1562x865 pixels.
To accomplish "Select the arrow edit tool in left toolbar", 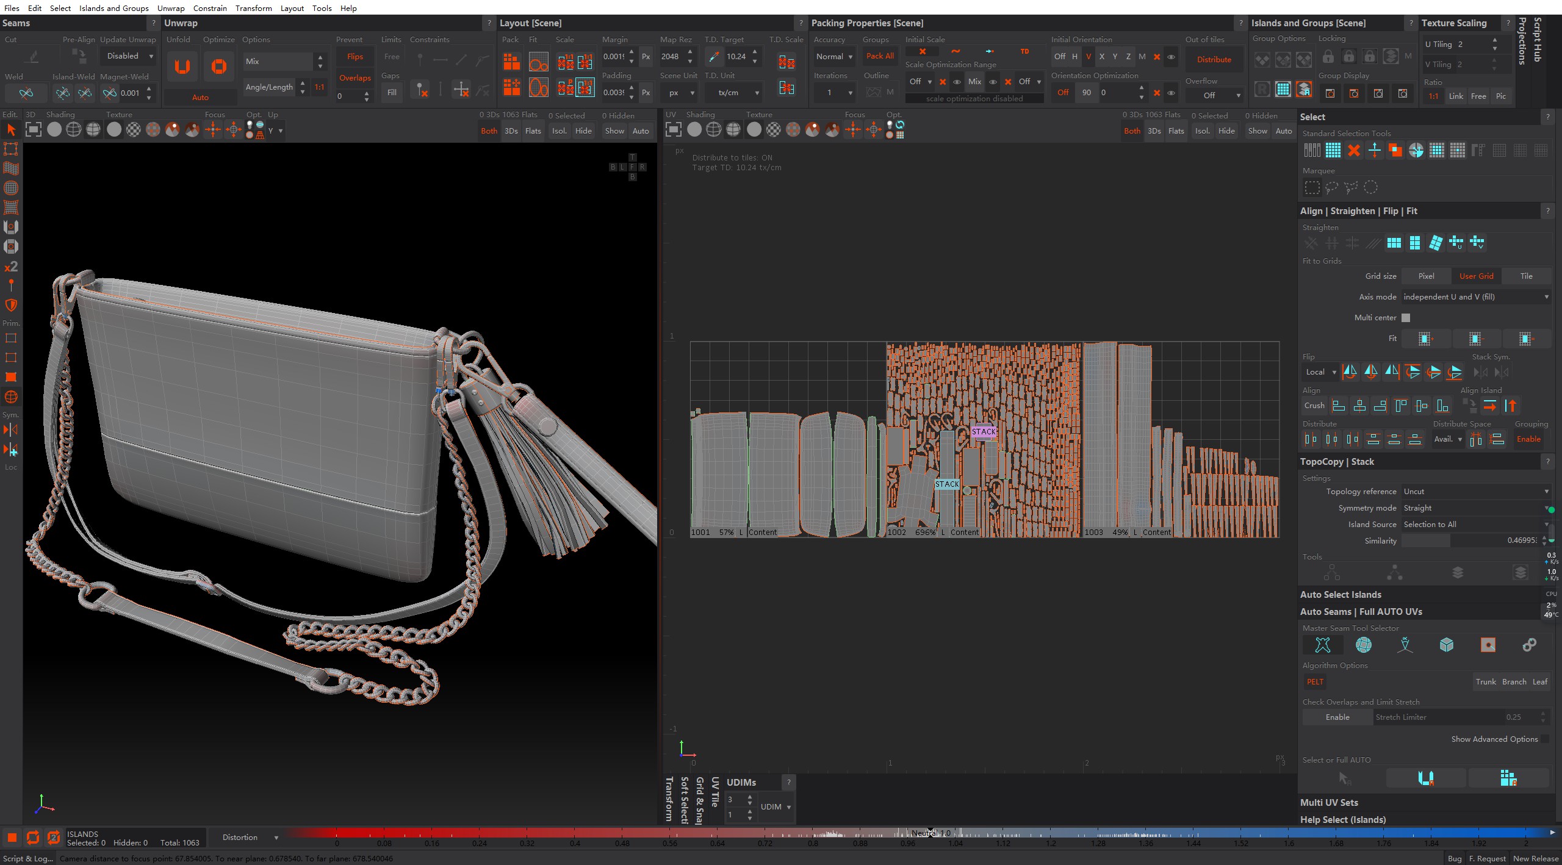I will pyautogui.click(x=11, y=130).
